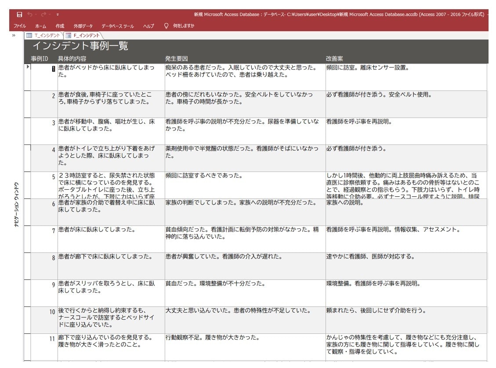
Task: Click 行動観察不足。履き物が大きかった。 field
Action: coord(245,347)
